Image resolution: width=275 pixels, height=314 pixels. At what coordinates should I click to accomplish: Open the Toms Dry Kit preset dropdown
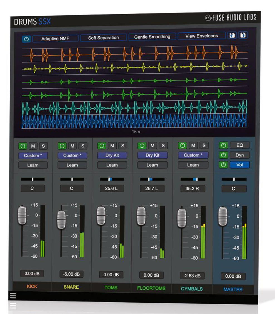click(112, 155)
